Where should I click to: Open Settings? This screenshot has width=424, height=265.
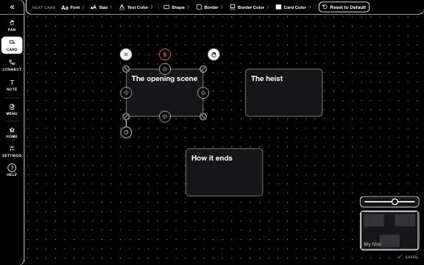[12, 152]
